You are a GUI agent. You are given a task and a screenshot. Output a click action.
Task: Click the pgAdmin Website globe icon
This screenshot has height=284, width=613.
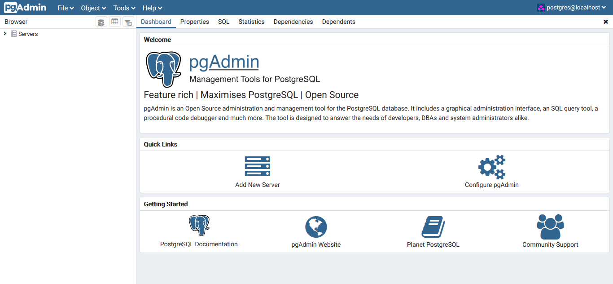(316, 226)
